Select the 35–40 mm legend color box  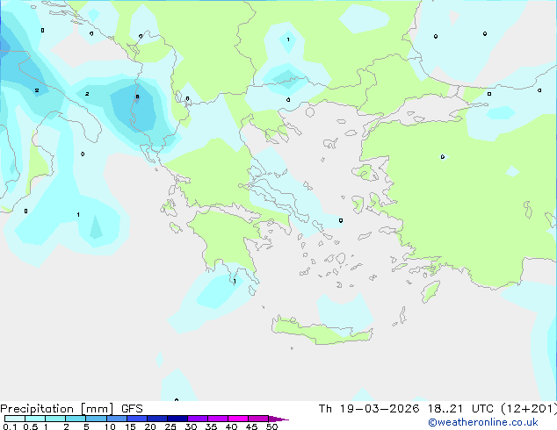(218, 419)
